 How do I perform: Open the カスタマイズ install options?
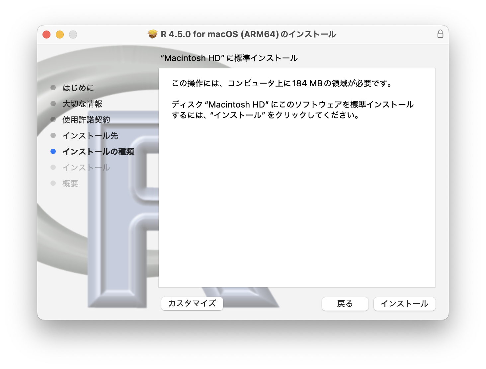[192, 303]
